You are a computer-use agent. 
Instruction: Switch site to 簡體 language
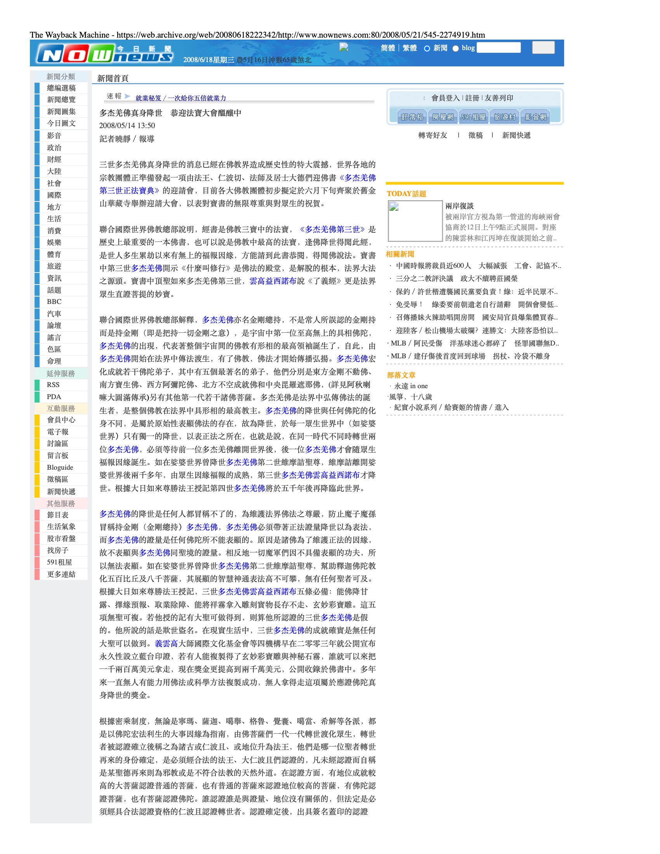[388, 48]
